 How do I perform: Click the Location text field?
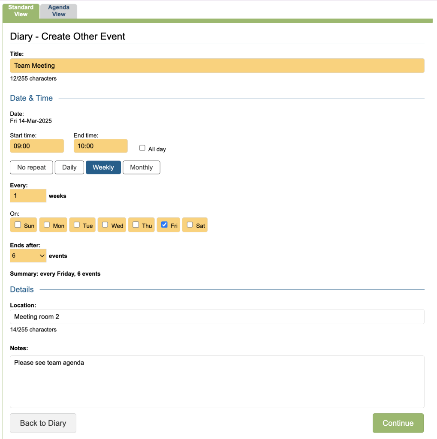point(217,317)
